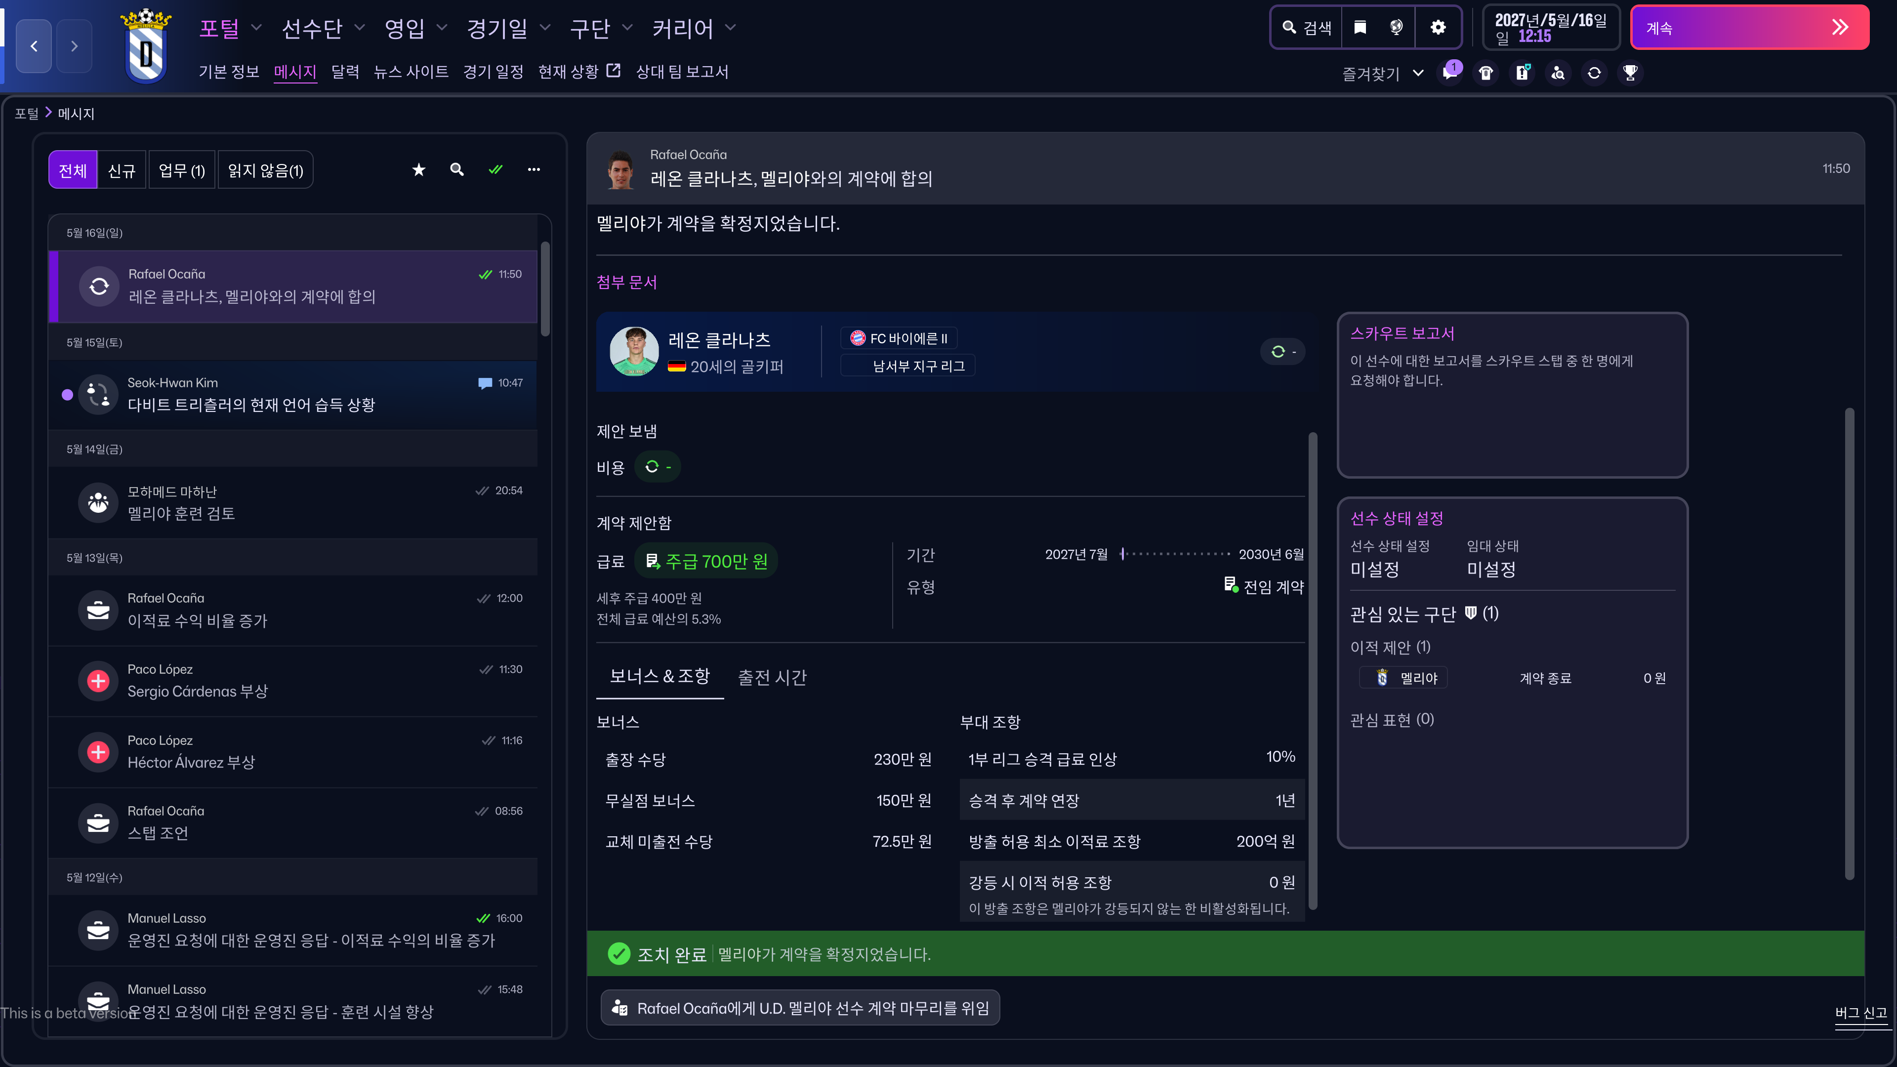Click the globe world icon
Screen dimensions: 1897x1067
pos(1396,27)
